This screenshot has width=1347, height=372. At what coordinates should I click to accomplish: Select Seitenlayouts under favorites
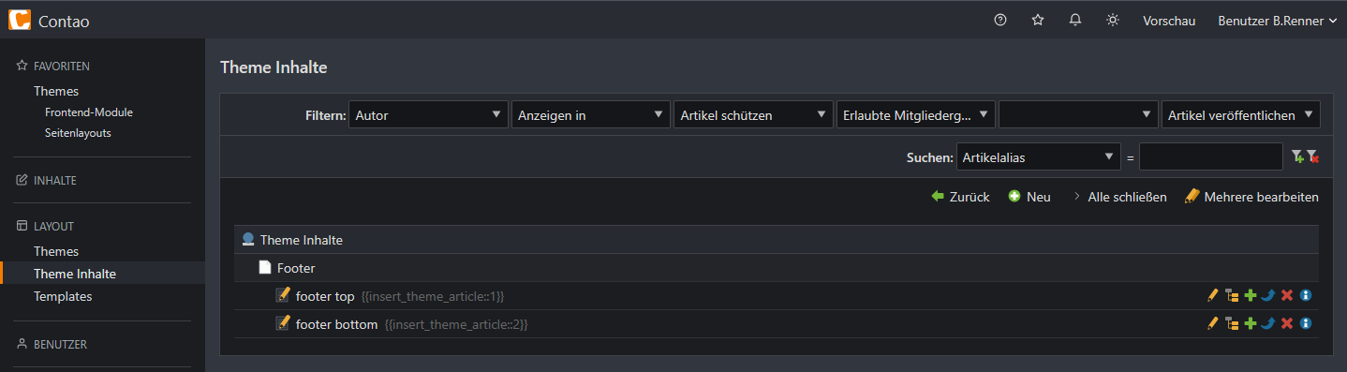[78, 133]
